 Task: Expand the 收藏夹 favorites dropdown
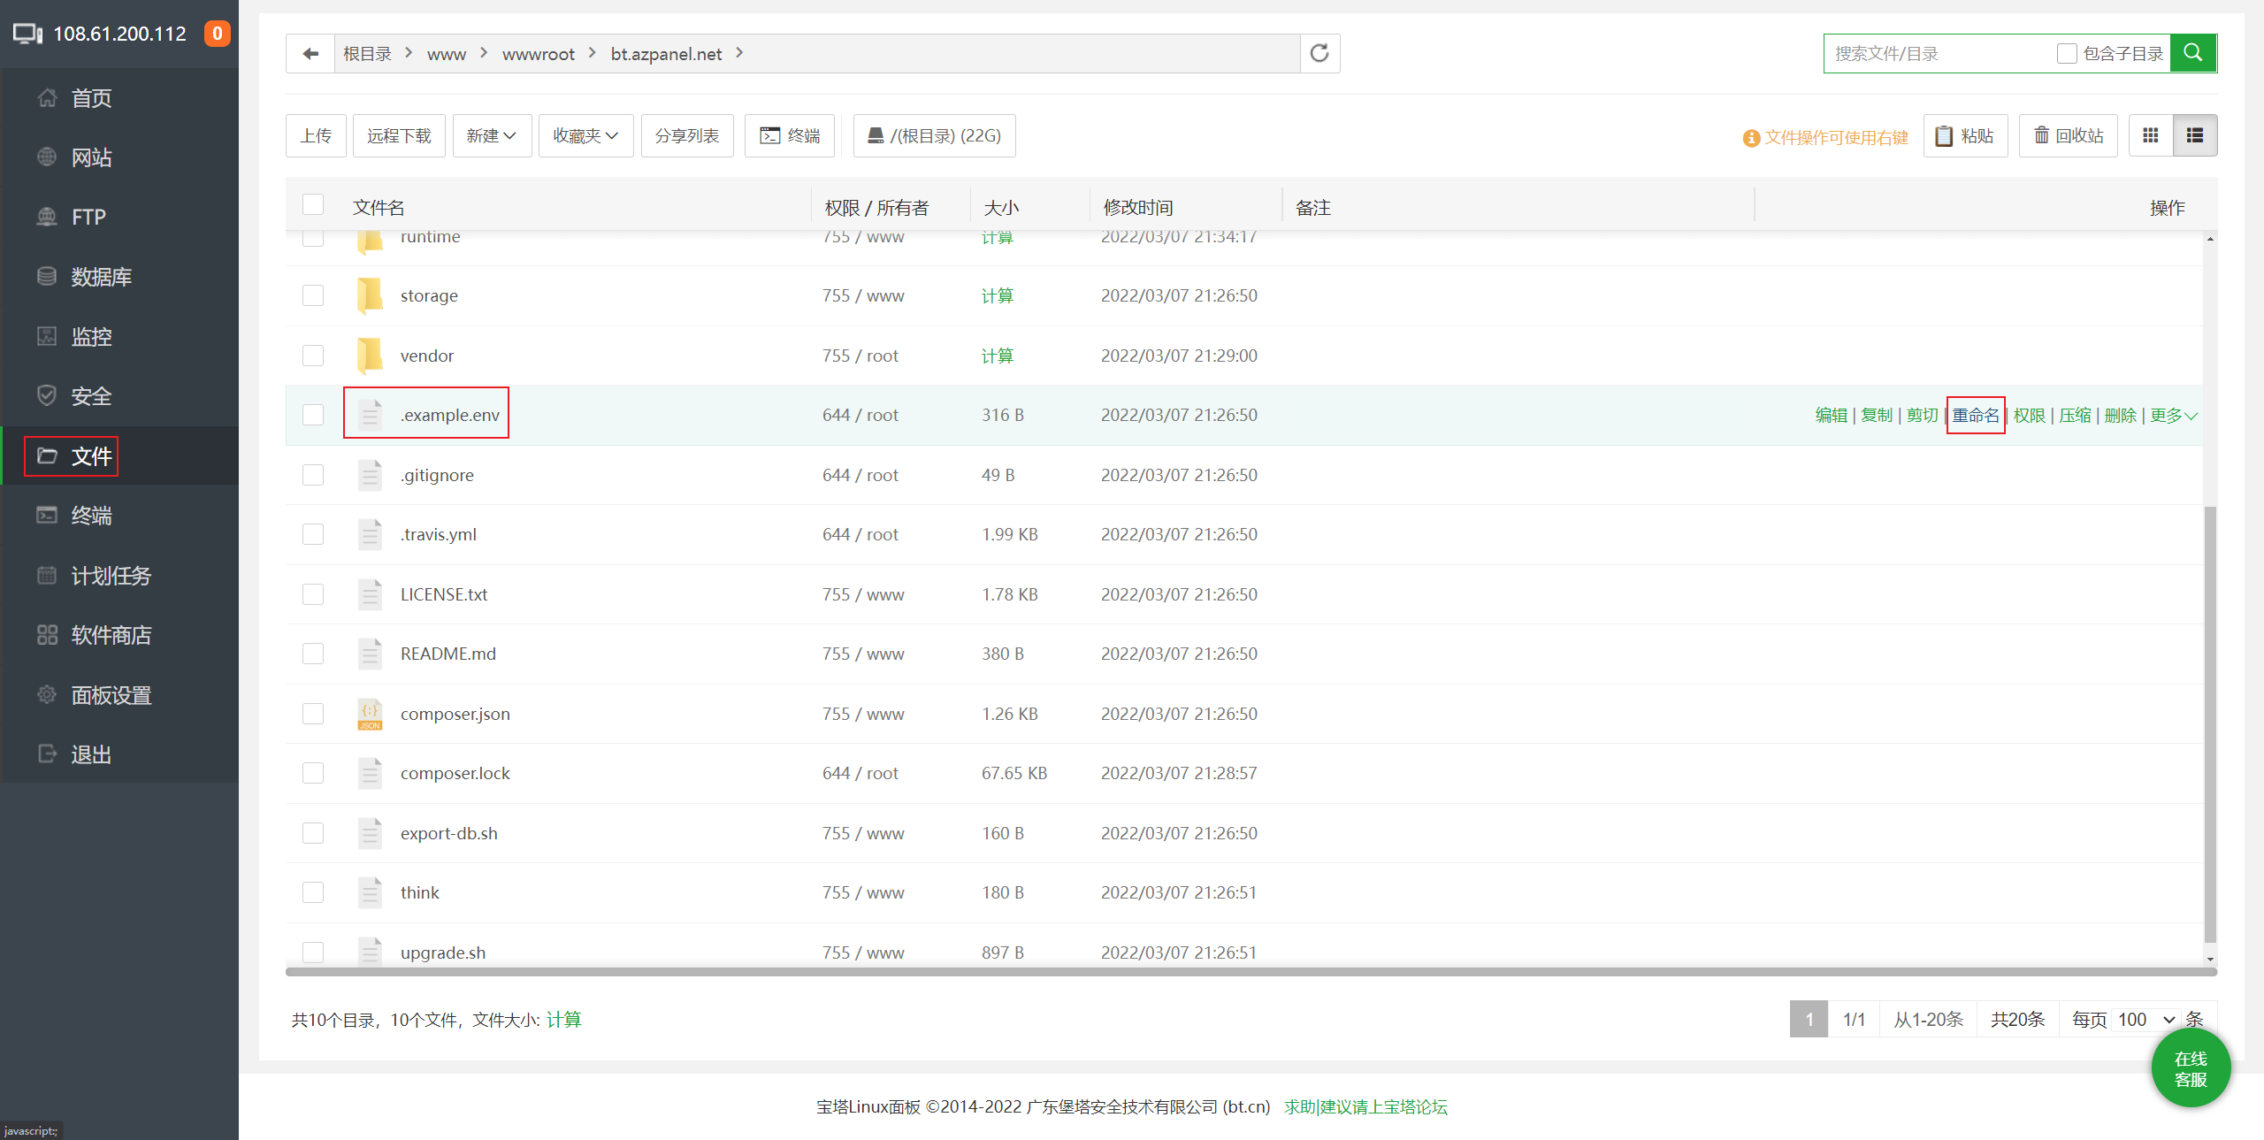point(585,135)
